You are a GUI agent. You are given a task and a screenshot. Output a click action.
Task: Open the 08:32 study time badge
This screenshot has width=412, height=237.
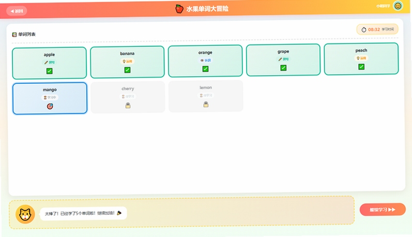(377, 29)
